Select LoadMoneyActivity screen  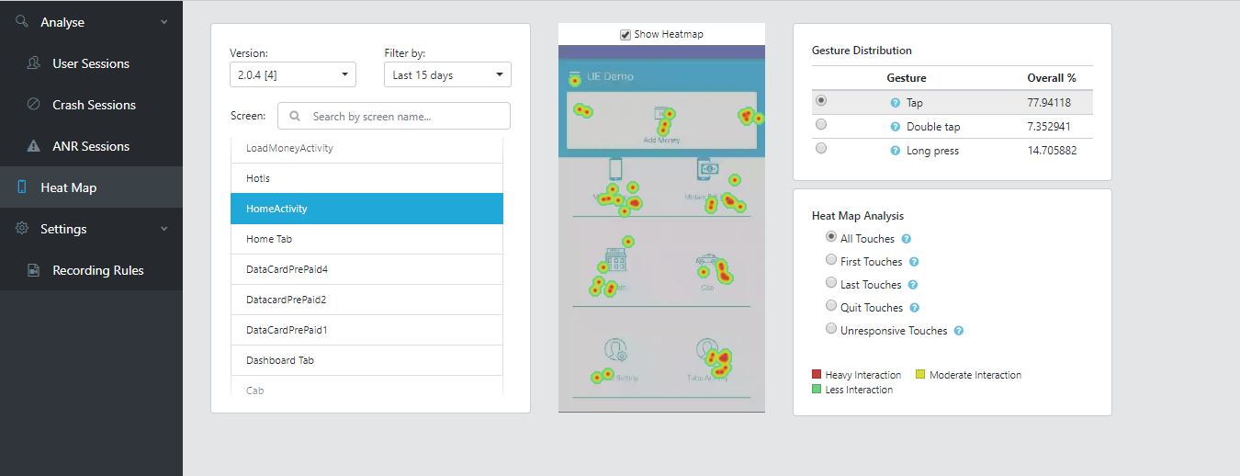tap(366, 148)
